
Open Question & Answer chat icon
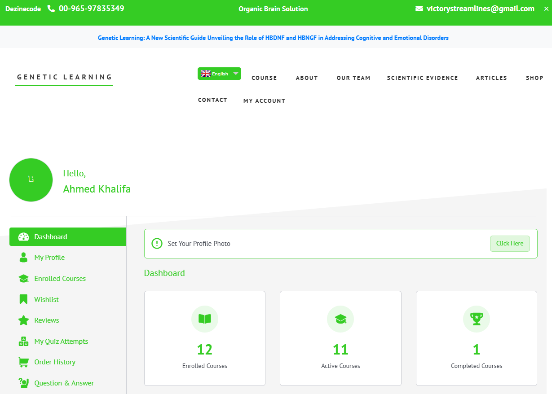[23, 383]
